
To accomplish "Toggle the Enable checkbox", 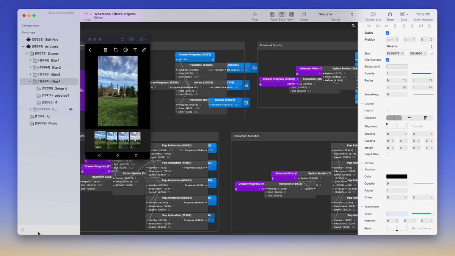I will 387,33.
